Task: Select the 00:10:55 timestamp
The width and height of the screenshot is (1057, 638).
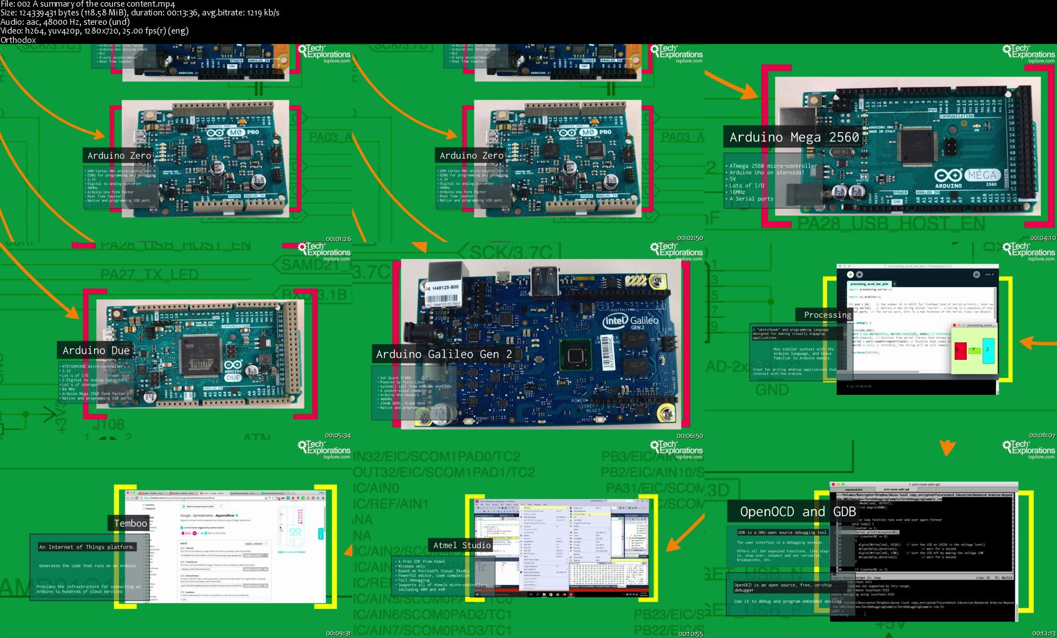Action: (x=690, y=634)
